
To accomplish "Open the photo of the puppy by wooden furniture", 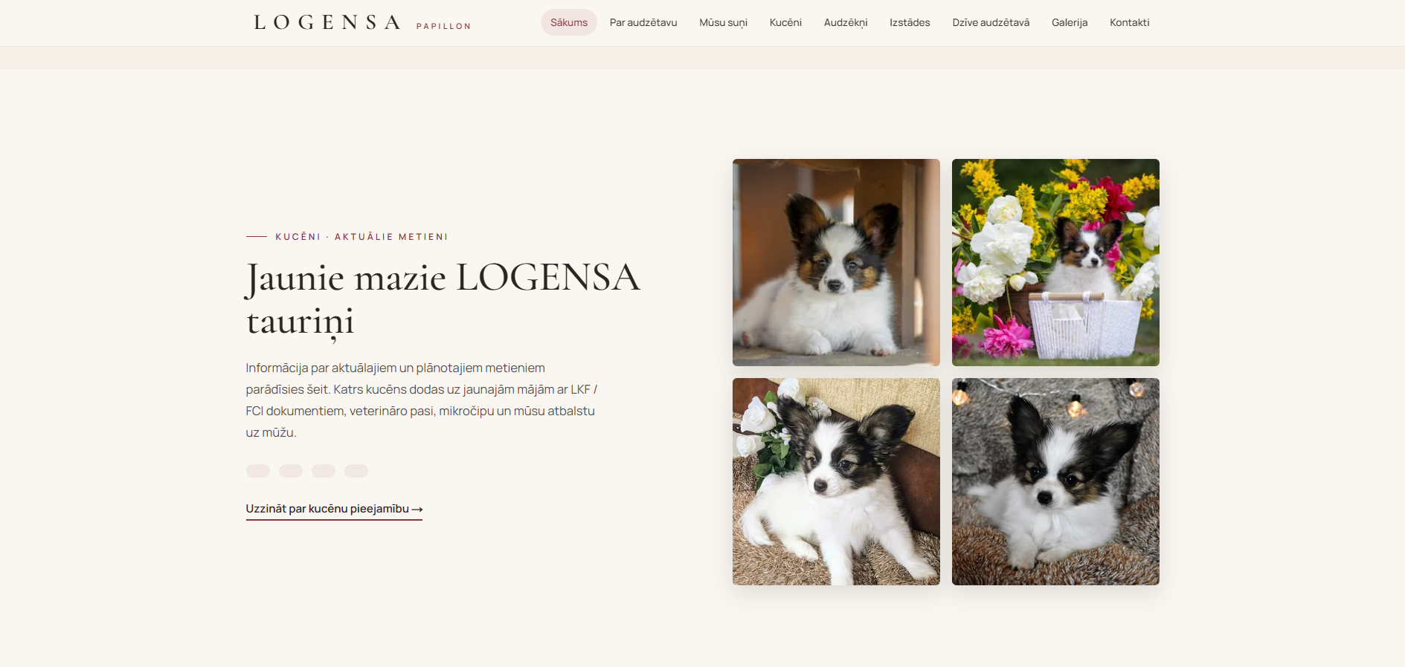I will click(x=836, y=262).
